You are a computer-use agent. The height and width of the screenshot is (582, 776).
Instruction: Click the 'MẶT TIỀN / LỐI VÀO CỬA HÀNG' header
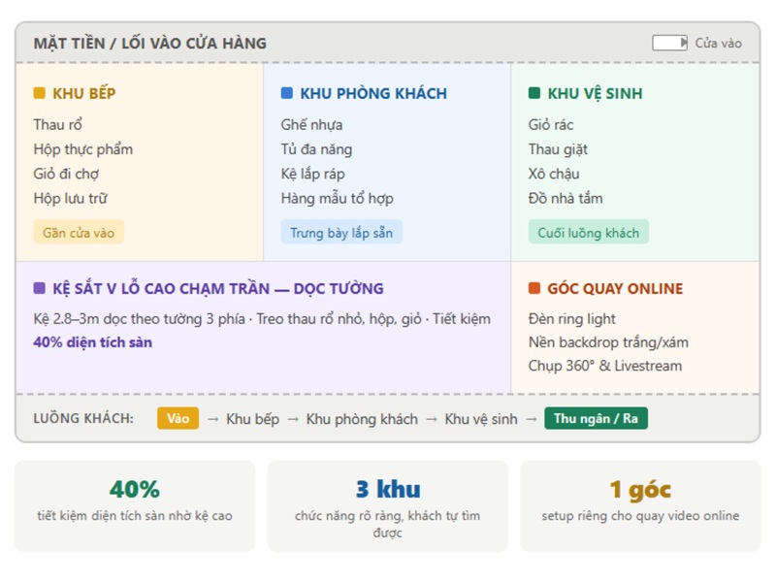coord(150,44)
